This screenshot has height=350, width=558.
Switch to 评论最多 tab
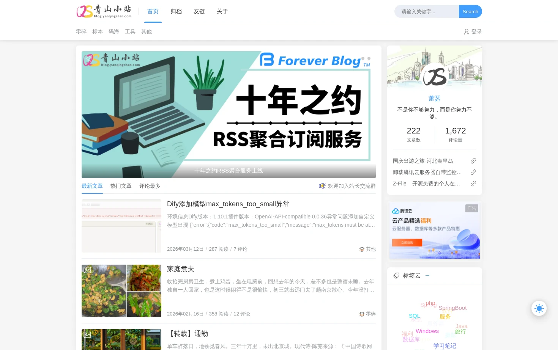click(150, 186)
